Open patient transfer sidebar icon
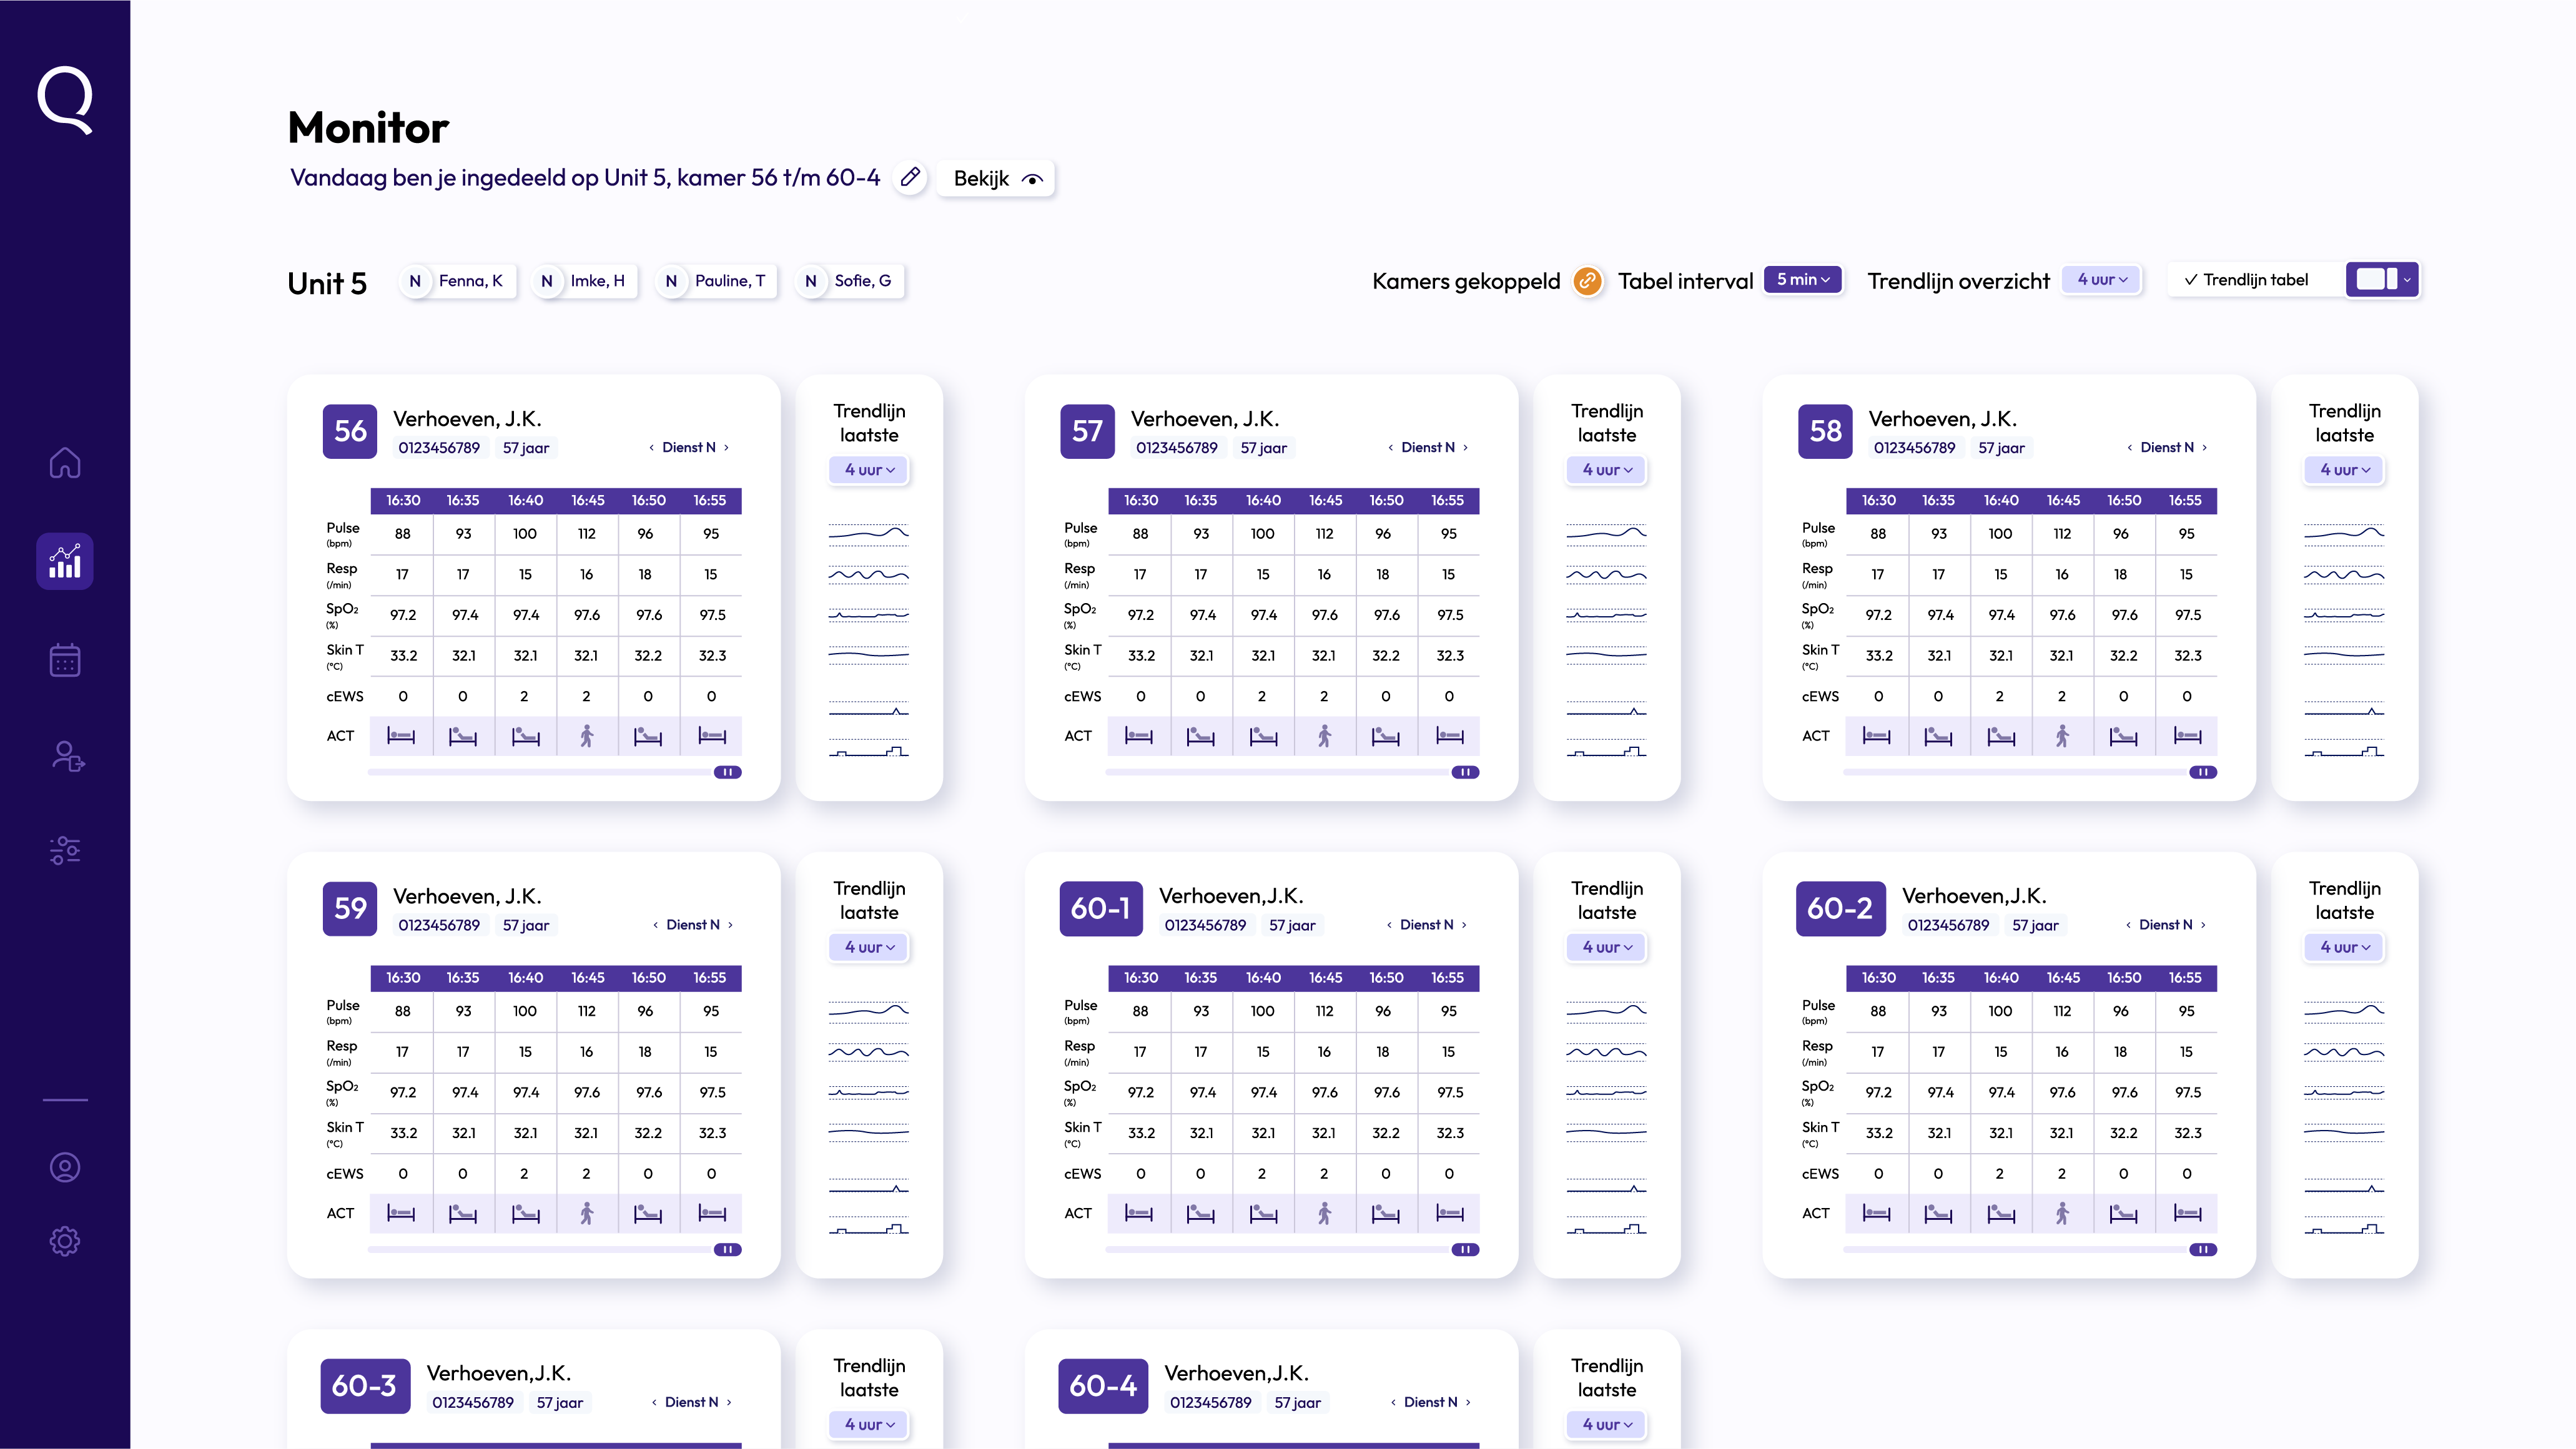 tap(67, 756)
